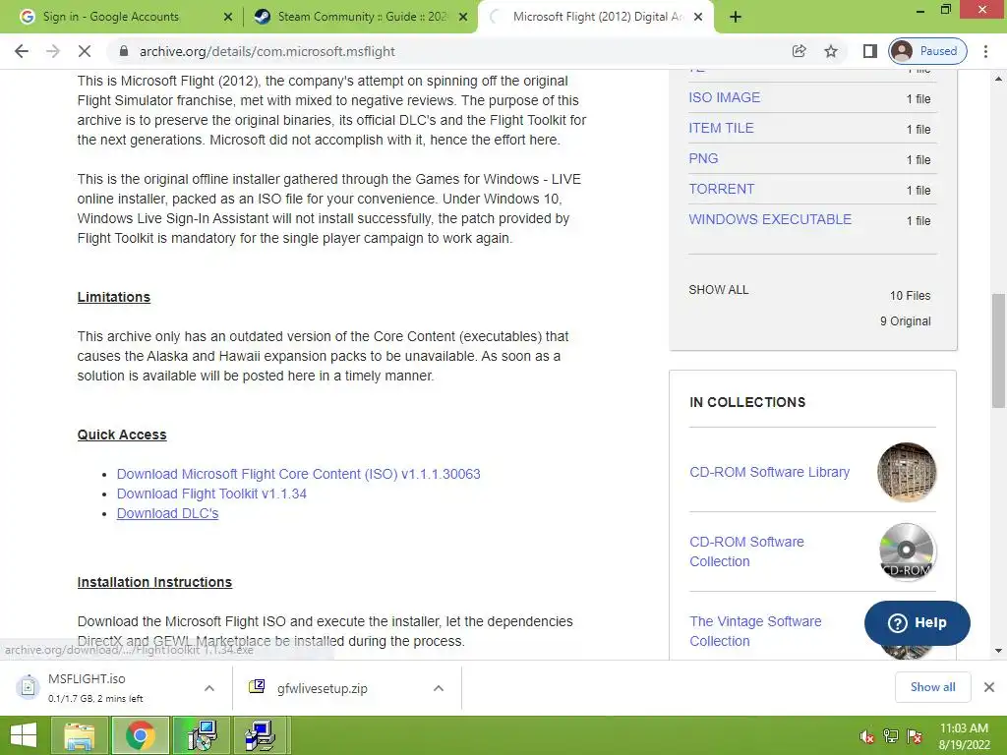Click the CD-ROM Software Library thumbnail

906,473
